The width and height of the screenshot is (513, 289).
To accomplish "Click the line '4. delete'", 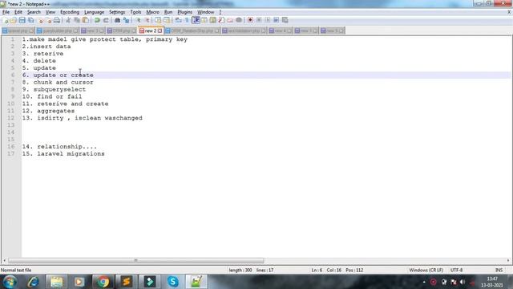I will [x=39, y=61].
